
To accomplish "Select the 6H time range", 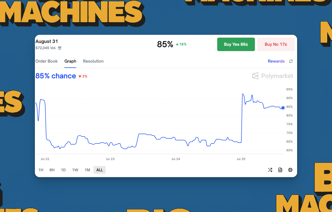I will tap(52, 170).
